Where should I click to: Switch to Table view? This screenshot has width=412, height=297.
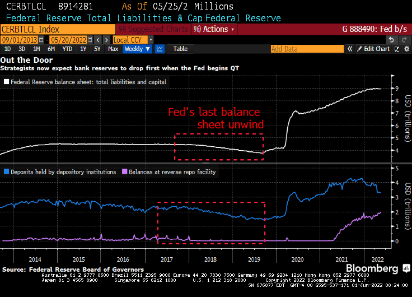(x=180, y=49)
